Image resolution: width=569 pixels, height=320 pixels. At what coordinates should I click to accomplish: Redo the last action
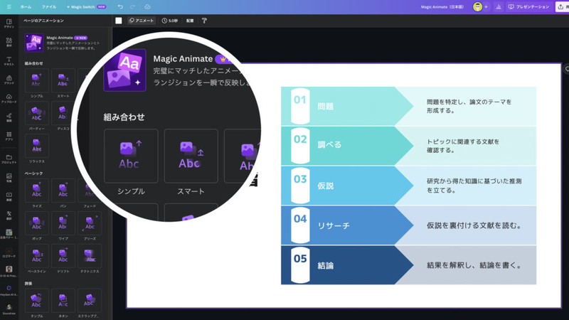coord(132,7)
